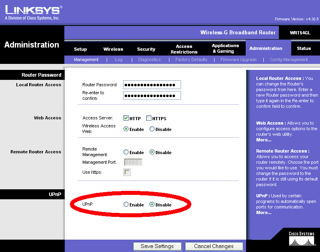This screenshot has width=320, height=252.
Task: Enable UPnP radio button
Action: [126, 204]
